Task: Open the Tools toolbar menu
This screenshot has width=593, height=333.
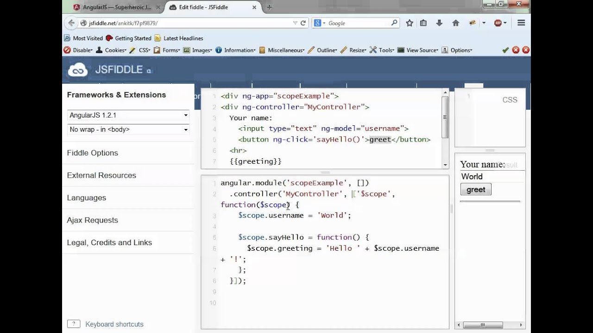Action: pos(382,50)
